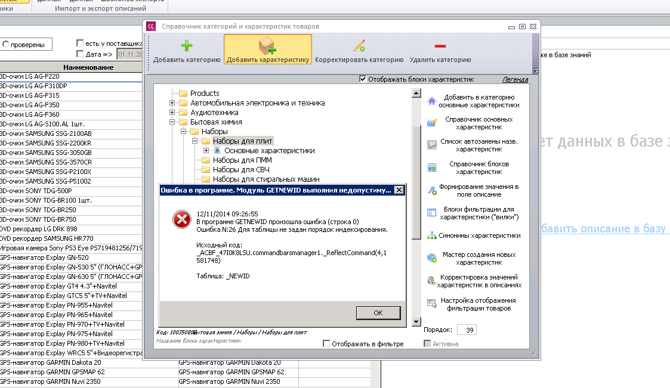Select row 3D-очки SONY TDG-BR750

coord(71,219)
